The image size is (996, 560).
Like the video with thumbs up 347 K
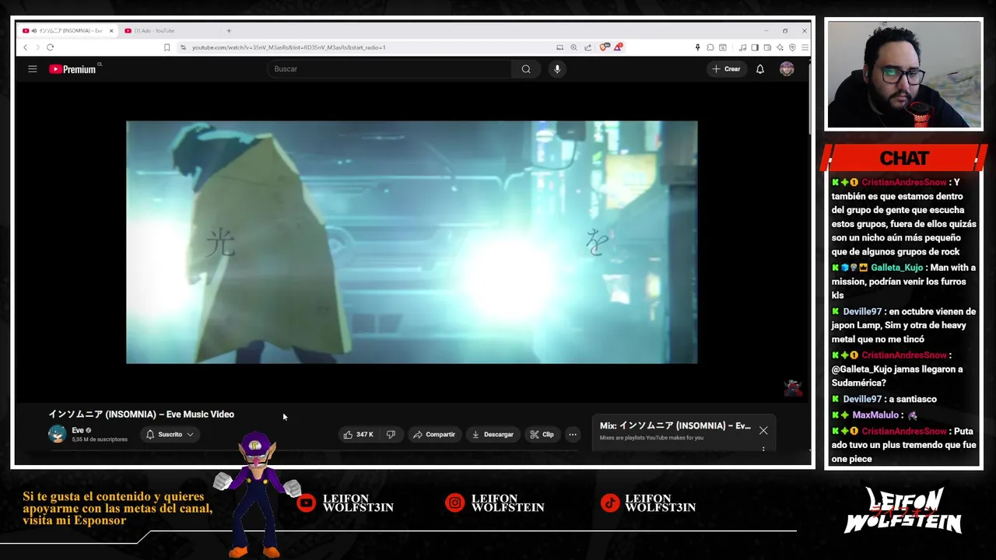(359, 435)
